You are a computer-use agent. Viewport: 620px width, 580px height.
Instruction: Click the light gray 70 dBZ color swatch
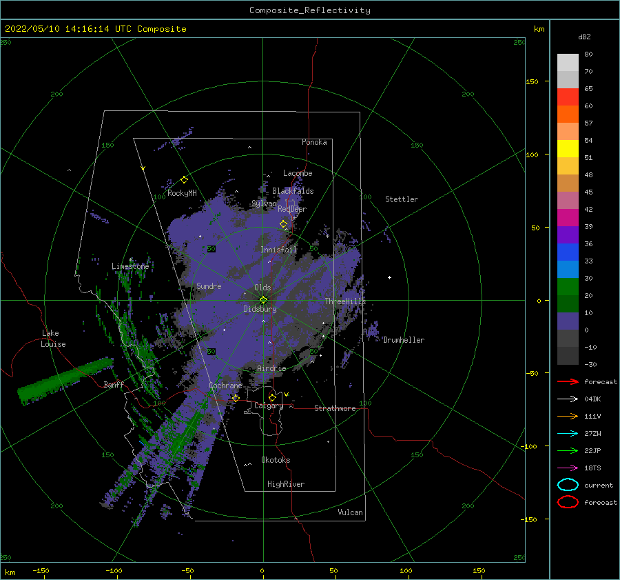568,62
